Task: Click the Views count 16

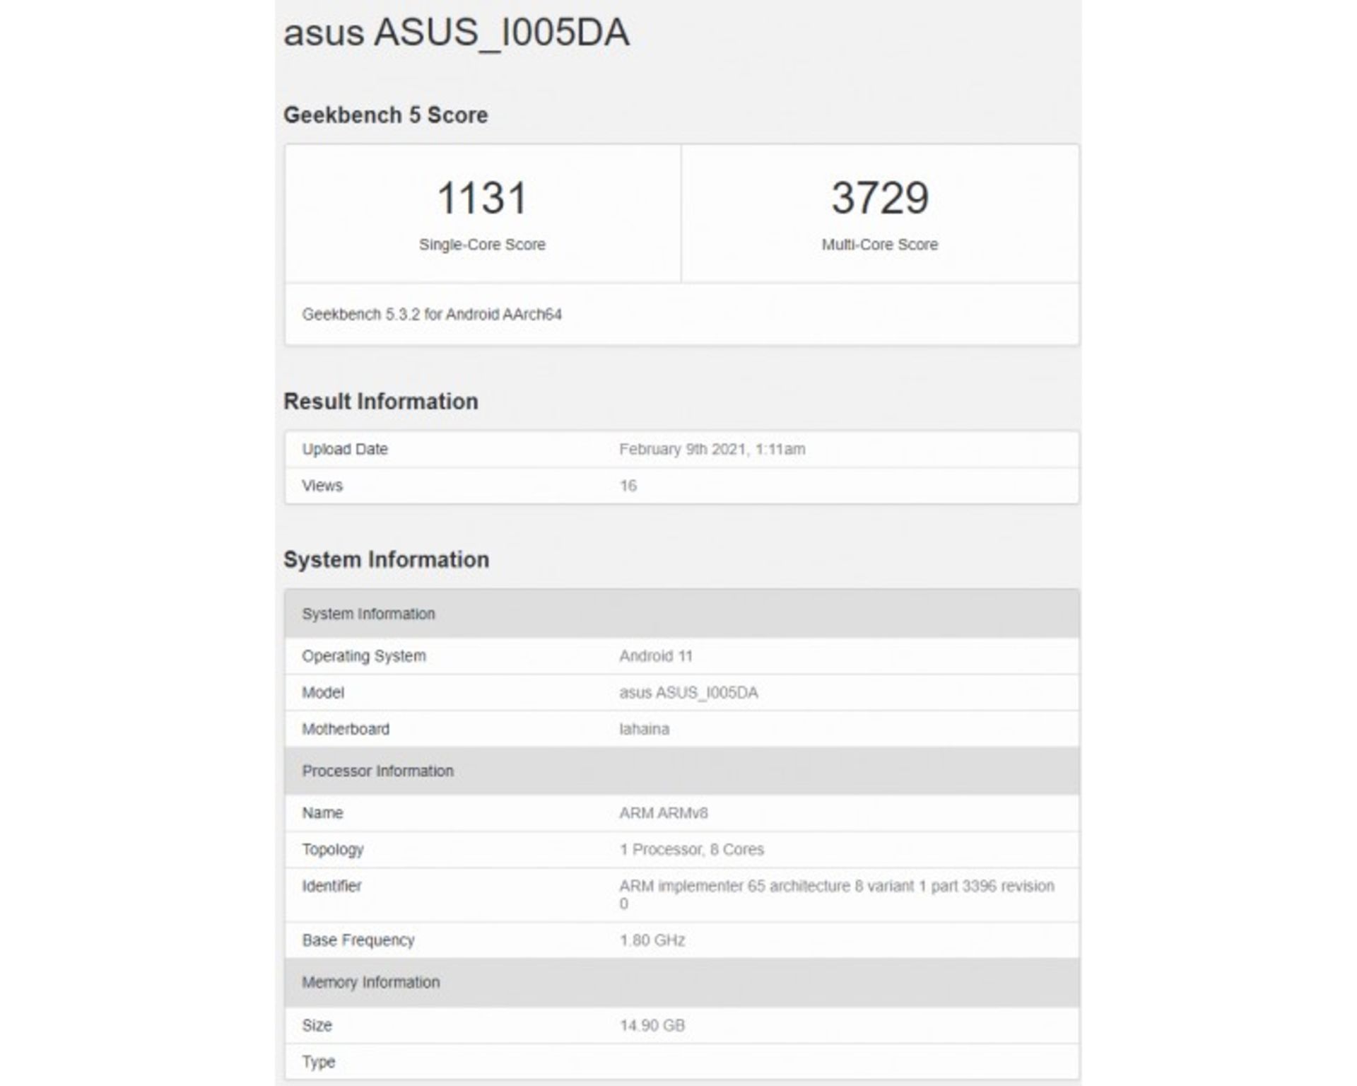Action: click(x=628, y=486)
